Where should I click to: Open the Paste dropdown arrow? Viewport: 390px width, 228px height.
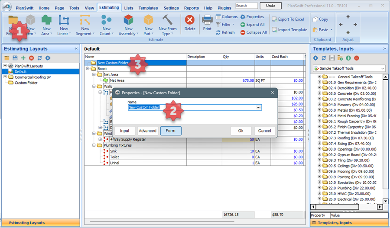(331, 30)
